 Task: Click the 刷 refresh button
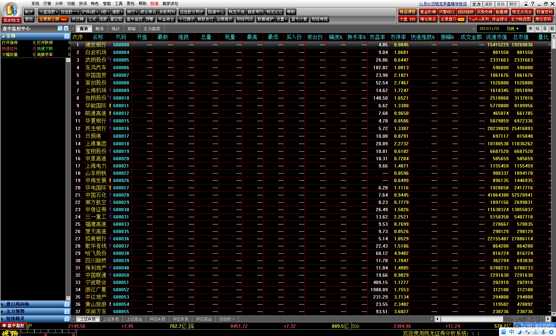552,29
